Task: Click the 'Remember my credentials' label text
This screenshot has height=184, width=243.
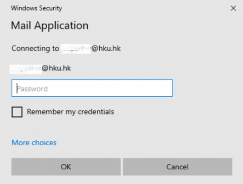Action: 71,112
